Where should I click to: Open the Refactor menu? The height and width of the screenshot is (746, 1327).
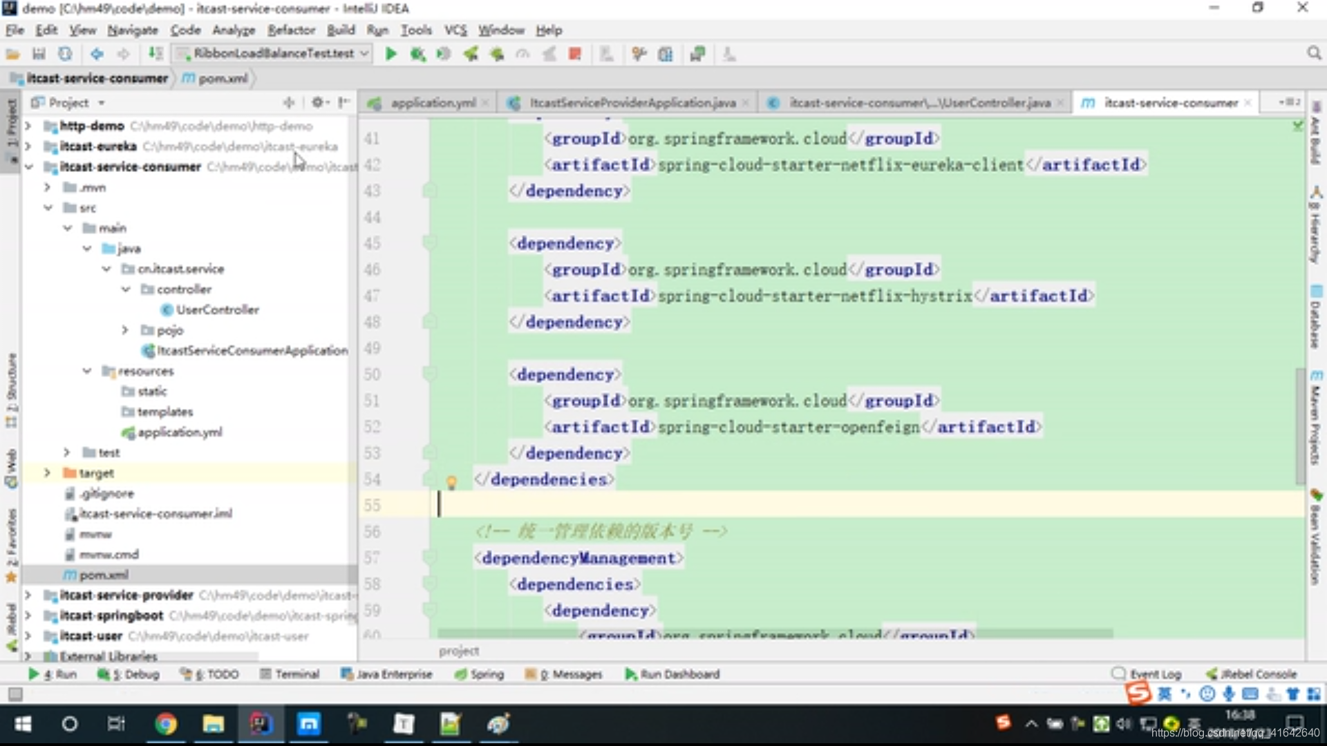(291, 30)
